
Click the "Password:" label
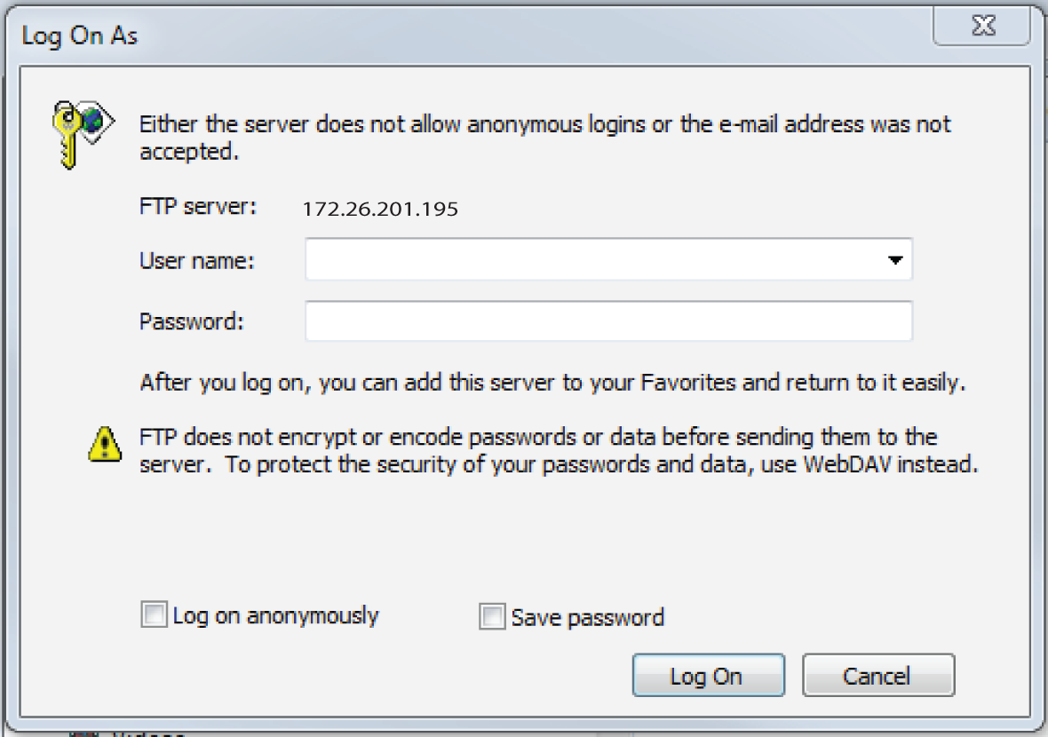pos(191,321)
